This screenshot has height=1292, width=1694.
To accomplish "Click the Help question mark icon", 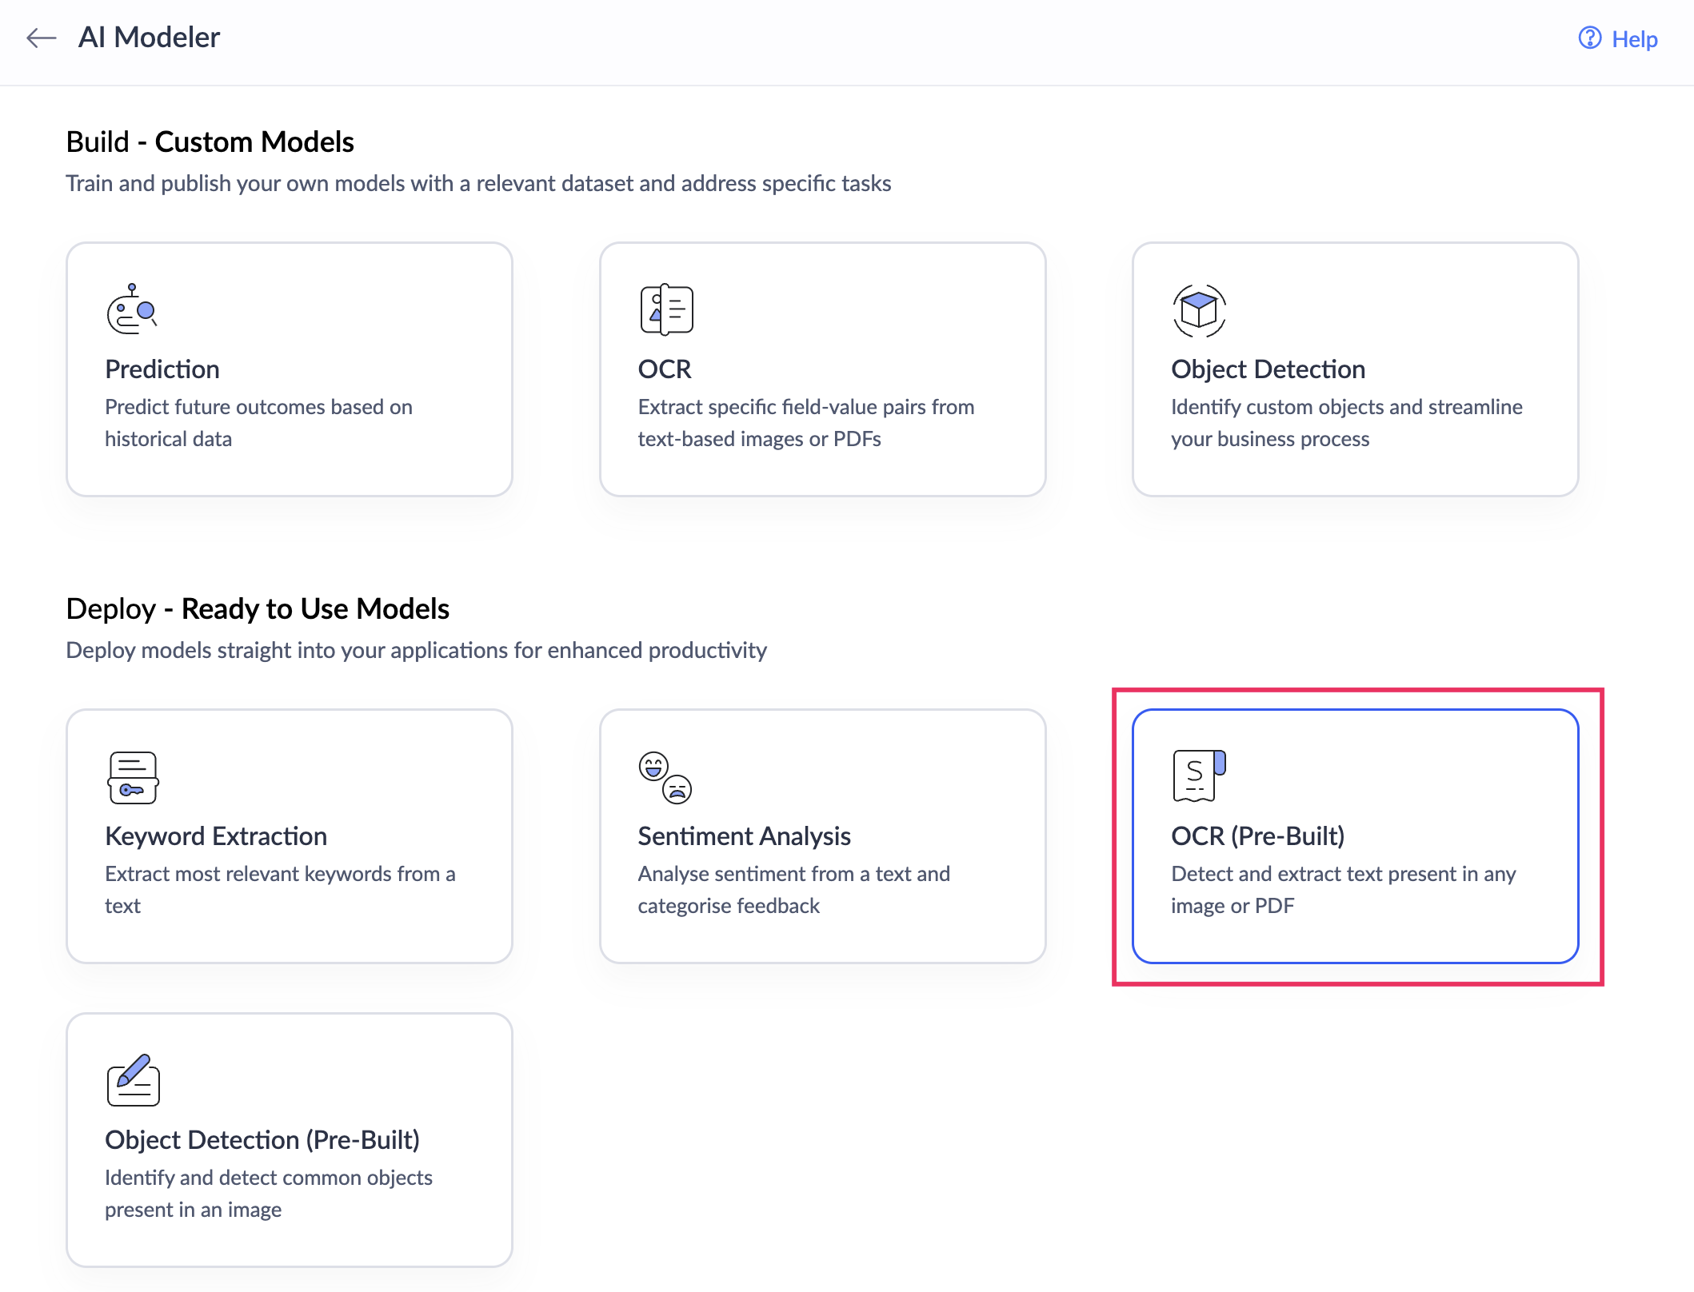I will pos(1588,38).
